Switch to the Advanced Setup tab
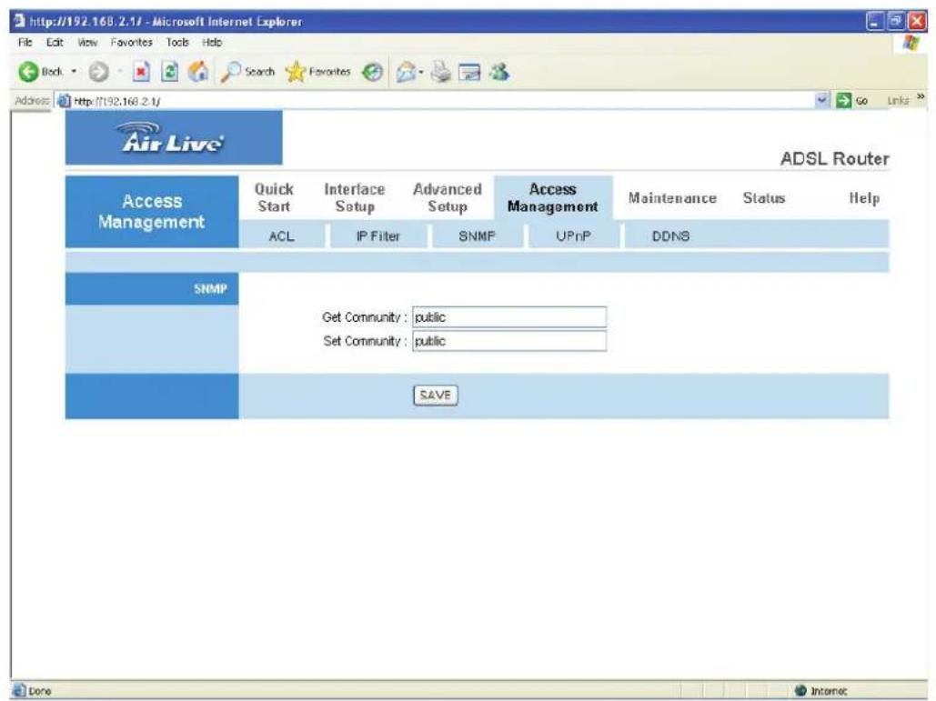This screenshot has width=936, height=701. (448, 197)
